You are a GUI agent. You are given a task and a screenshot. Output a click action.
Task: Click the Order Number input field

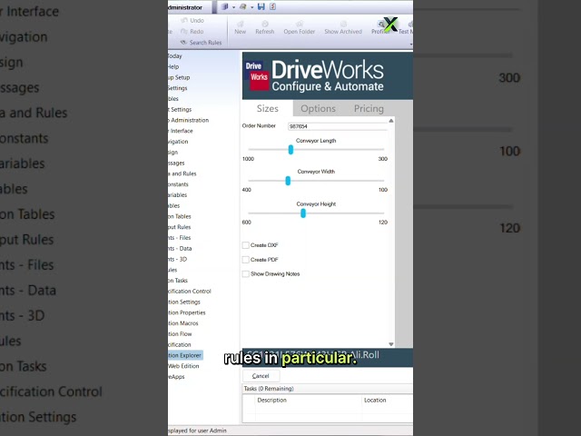coord(338,126)
